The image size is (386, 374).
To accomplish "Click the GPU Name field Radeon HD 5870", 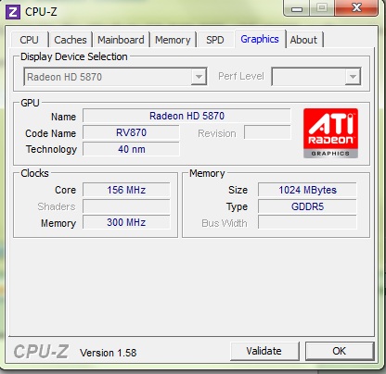I will point(187,116).
